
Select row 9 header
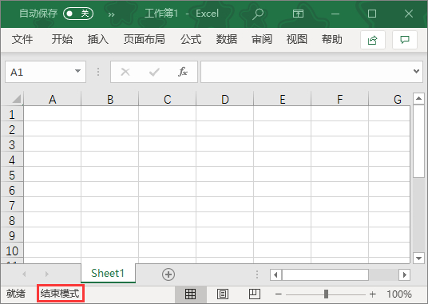pyautogui.click(x=12, y=235)
